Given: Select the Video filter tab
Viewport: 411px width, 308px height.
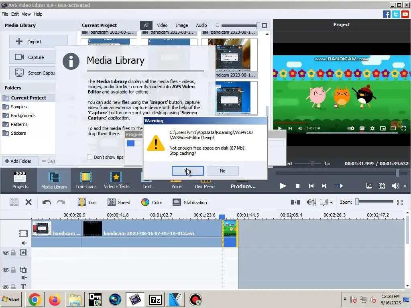Looking at the screenshot, I should pos(162,25).
